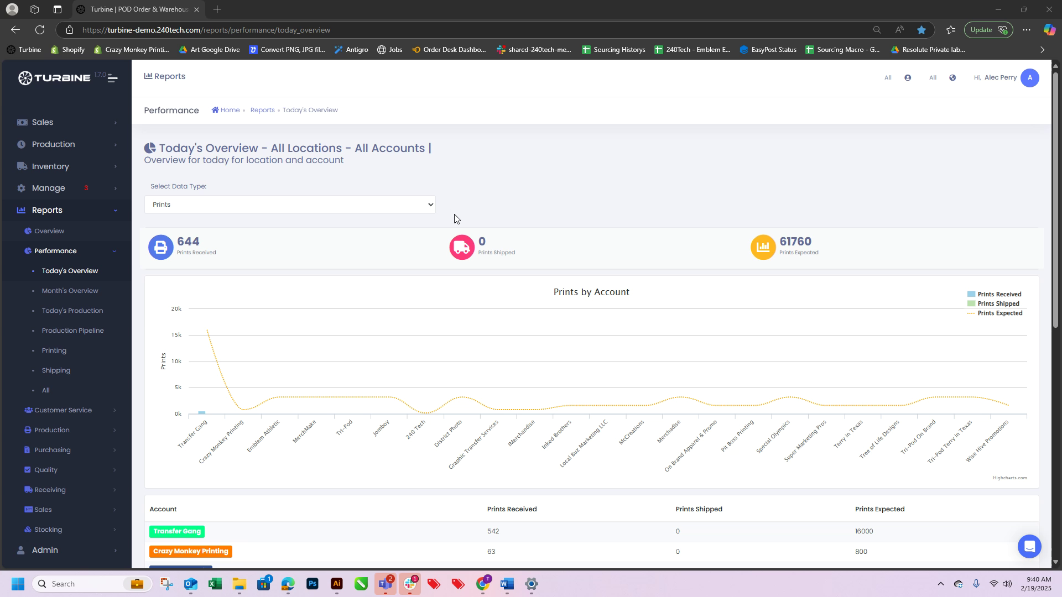Toggle Prints Shipped series in chart legend

(998, 303)
